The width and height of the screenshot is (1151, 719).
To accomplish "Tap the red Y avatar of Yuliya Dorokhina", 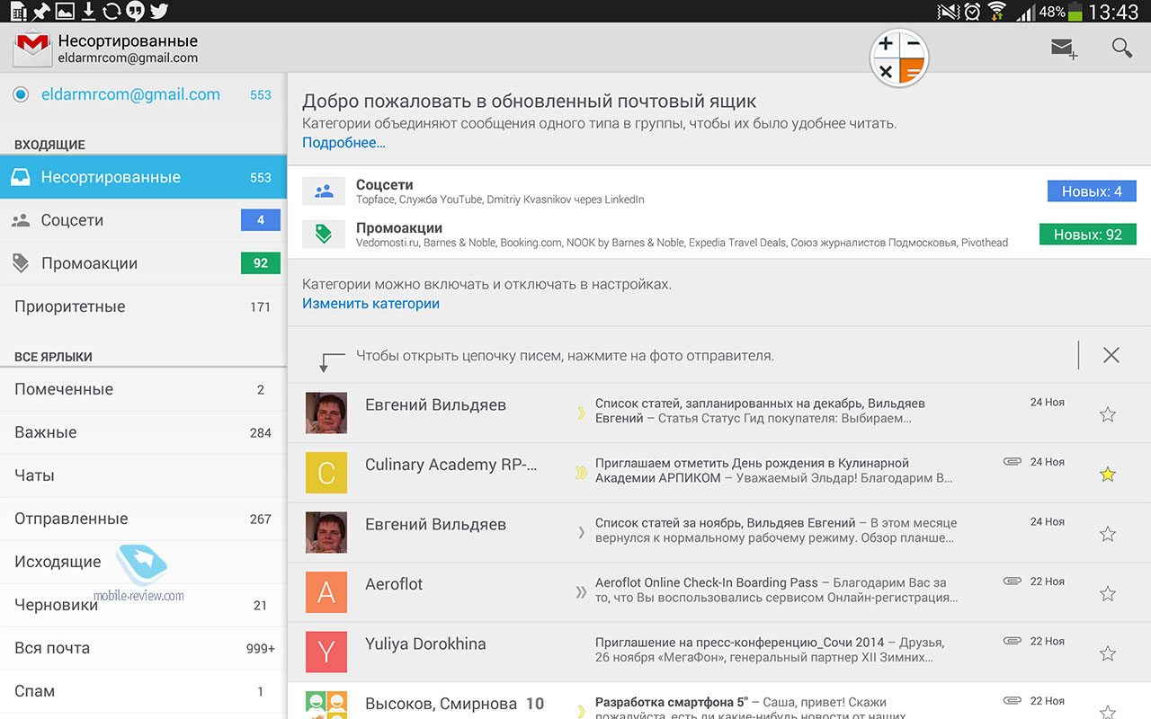I will [x=326, y=652].
